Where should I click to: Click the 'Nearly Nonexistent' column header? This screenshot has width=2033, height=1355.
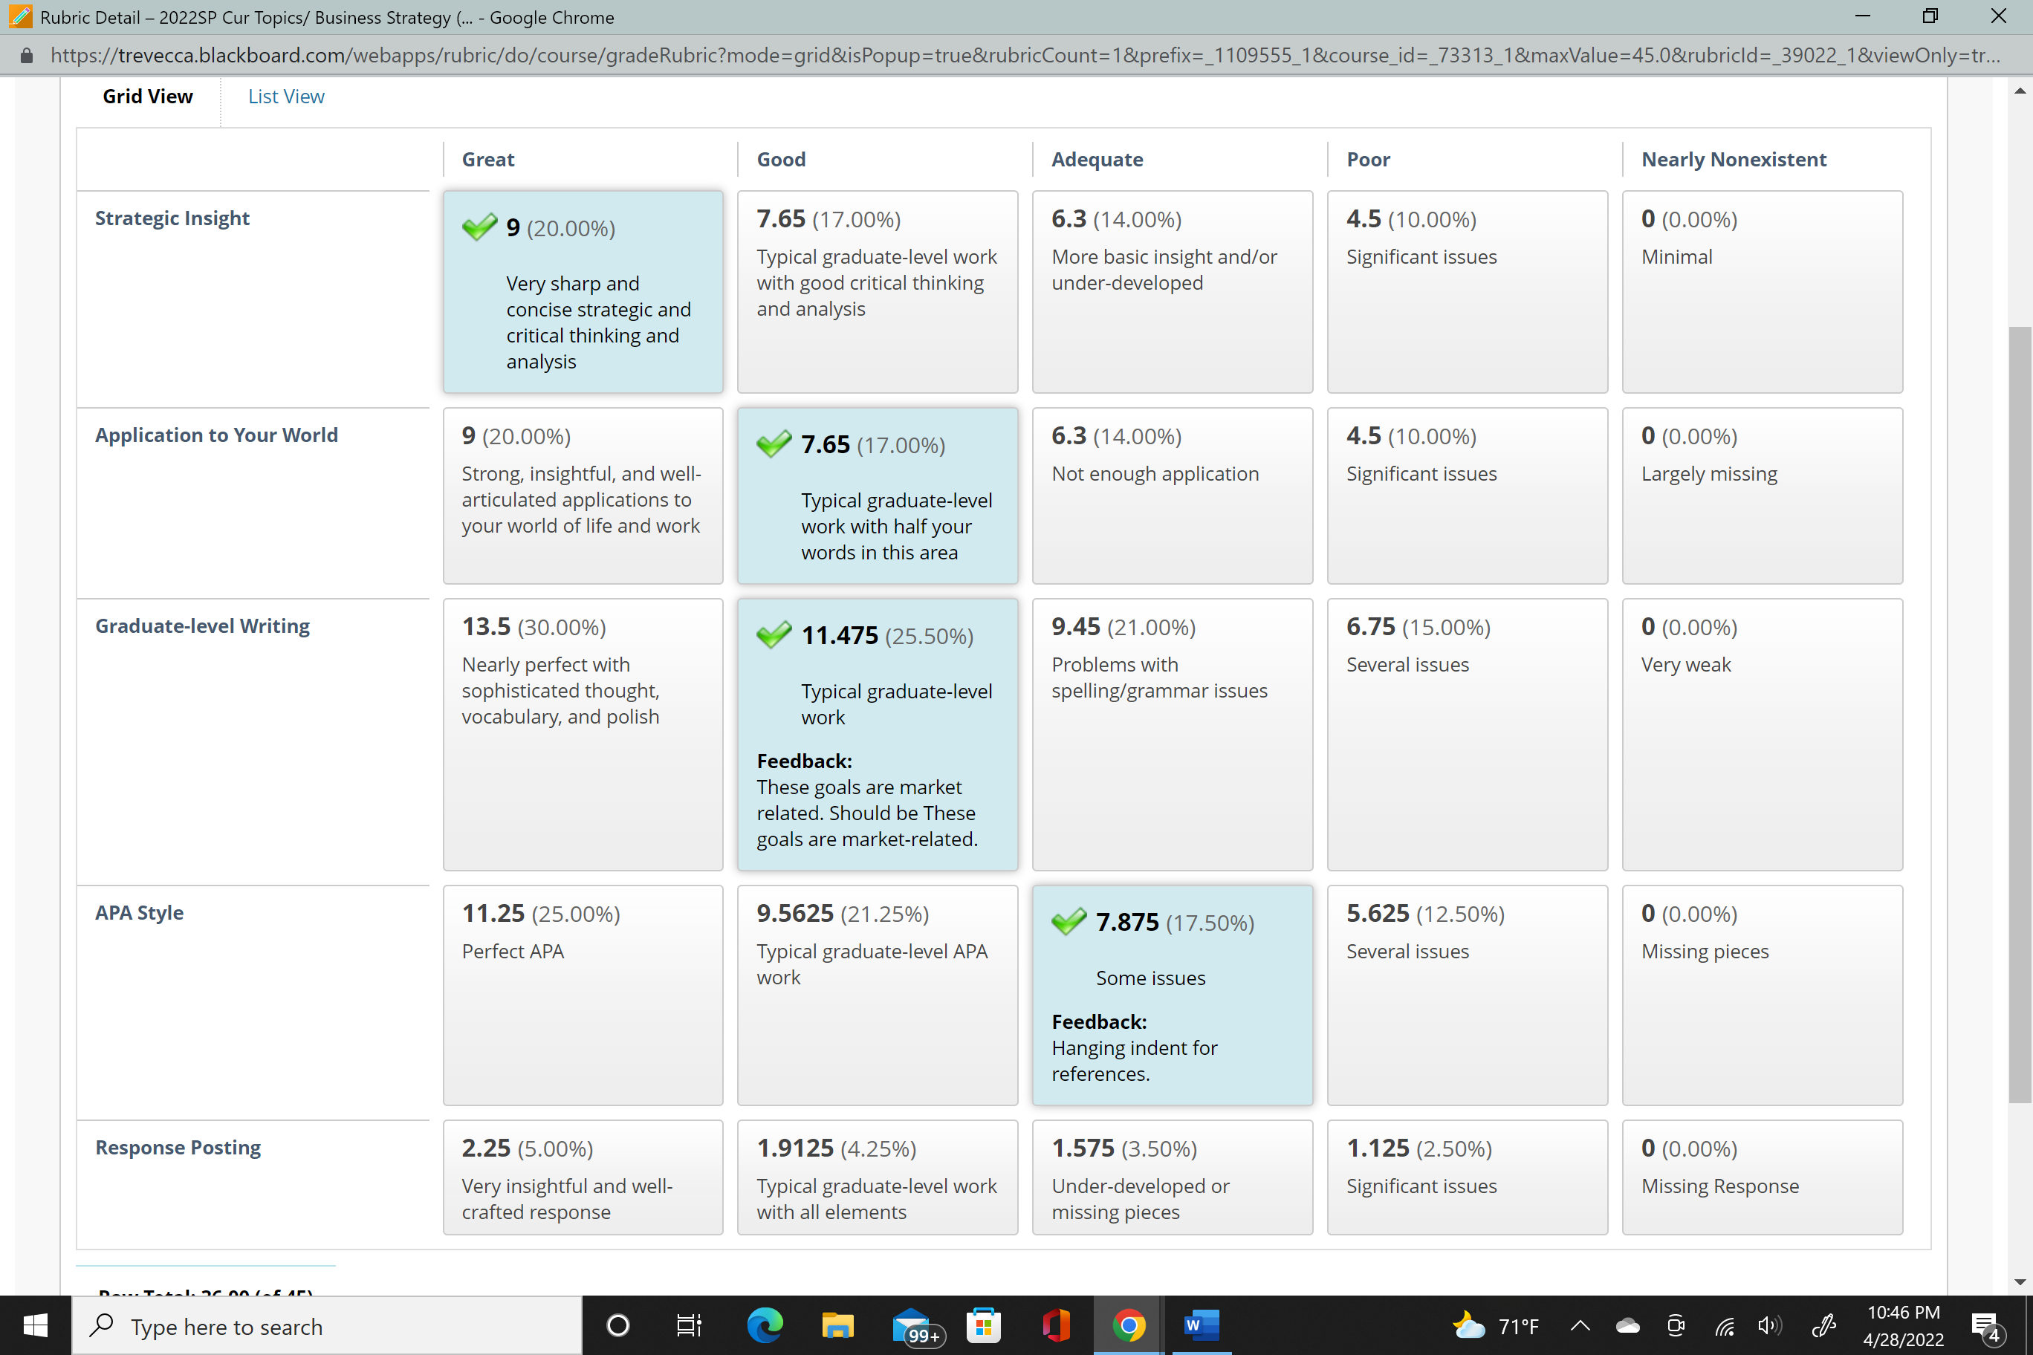[x=1734, y=159]
